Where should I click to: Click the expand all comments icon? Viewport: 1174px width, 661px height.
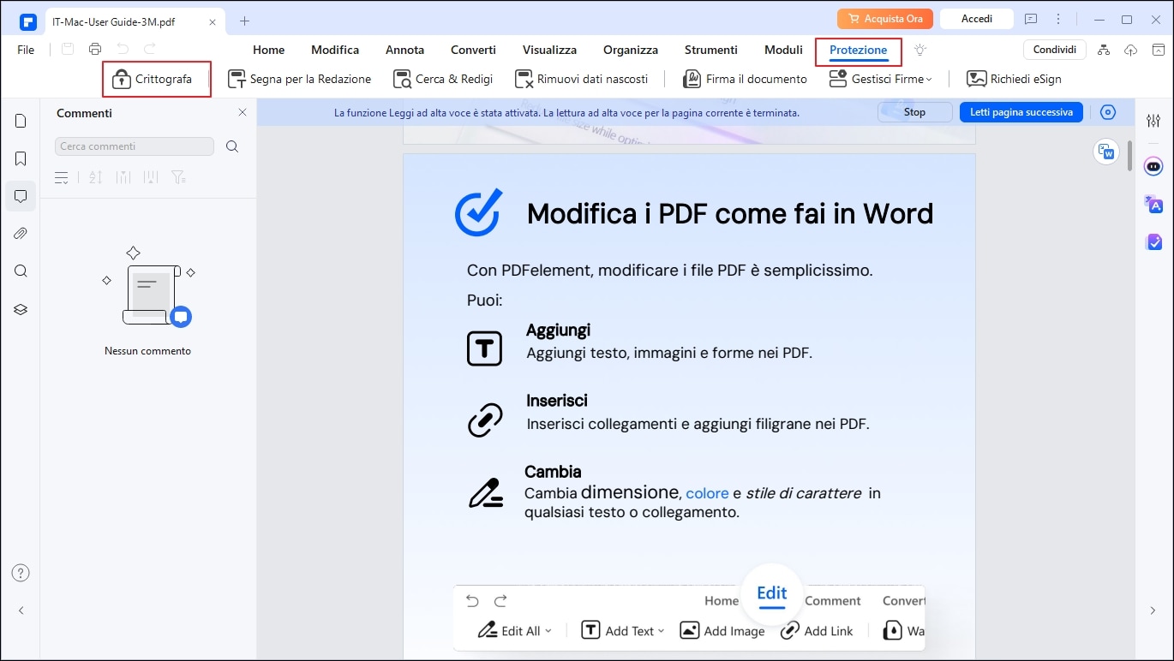click(123, 177)
